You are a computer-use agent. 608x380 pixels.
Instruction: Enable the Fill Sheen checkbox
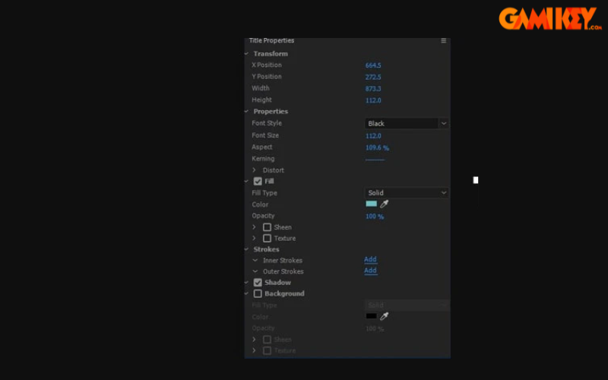pyautogui.click(x=267, y=227)
